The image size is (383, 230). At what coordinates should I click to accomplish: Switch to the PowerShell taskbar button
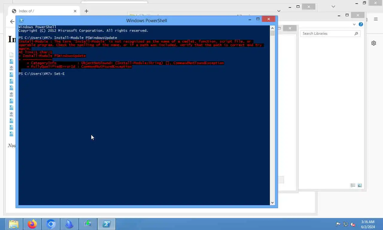pyautogui.click(x=107, y=224)
